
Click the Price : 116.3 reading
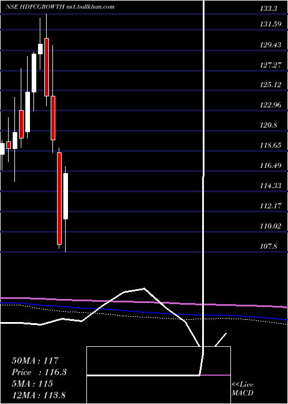point(39,372)
